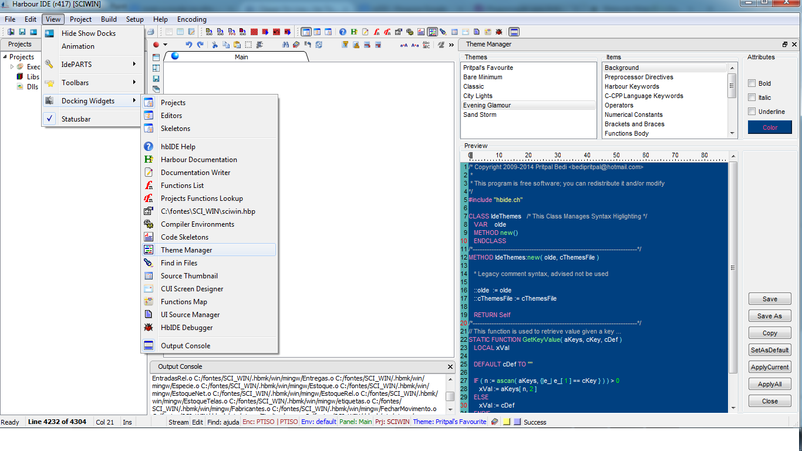
Task: Toggle the Italic attribute checkbox
Action: [x=752, y=97]
